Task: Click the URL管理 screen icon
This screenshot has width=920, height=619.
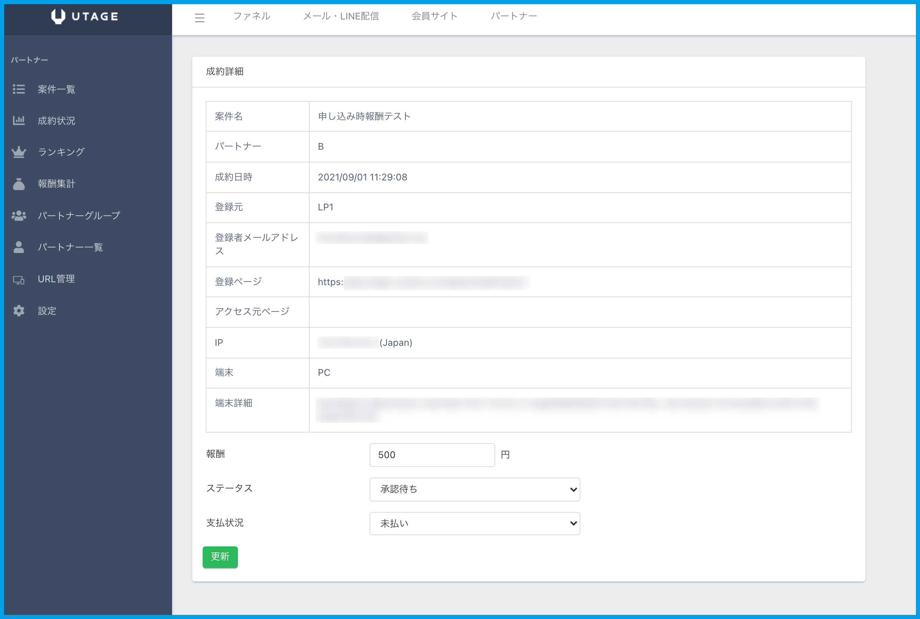Action: pyautogui.click(x=19, y=280)
